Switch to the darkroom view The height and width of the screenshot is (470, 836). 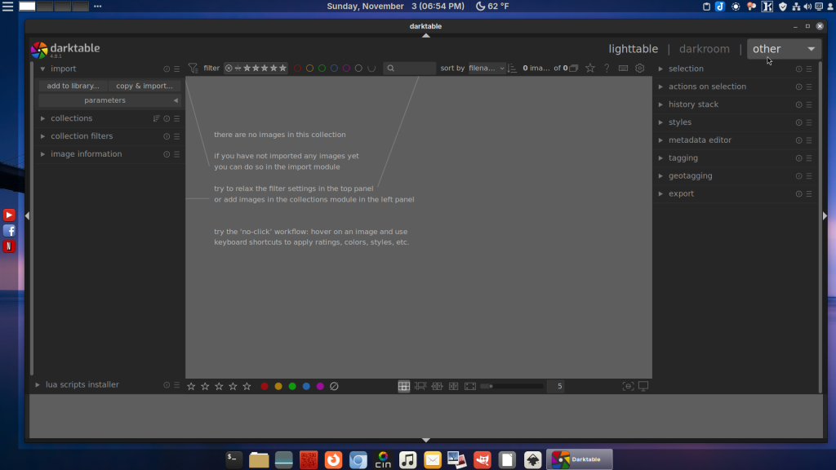coord(704,49)
